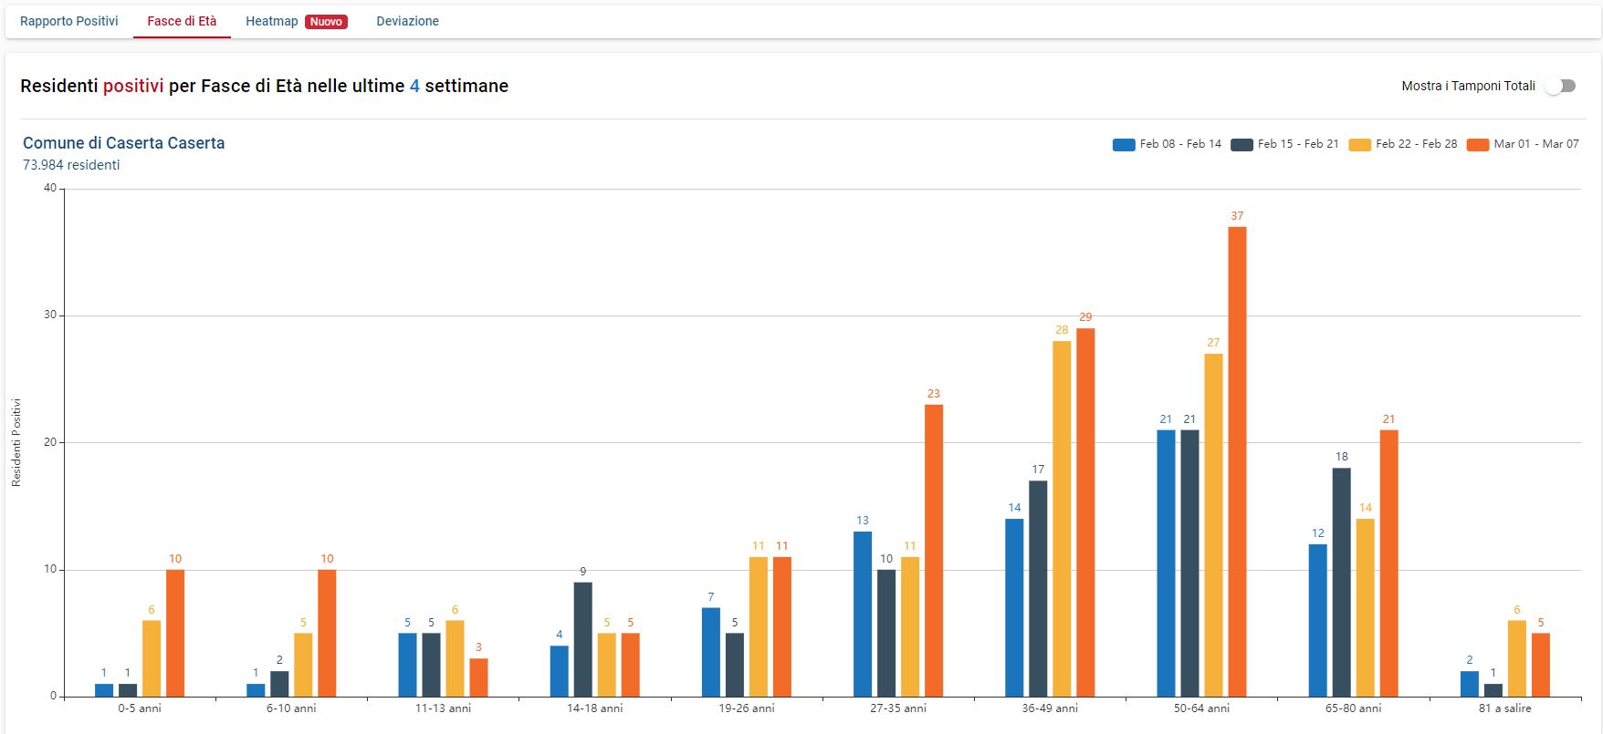
Task: Click the Comune di Caserta Caserta title
Action: (123, 143)
